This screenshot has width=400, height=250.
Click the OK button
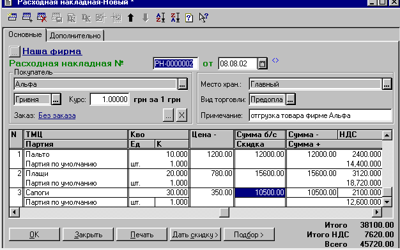[34, 234]
